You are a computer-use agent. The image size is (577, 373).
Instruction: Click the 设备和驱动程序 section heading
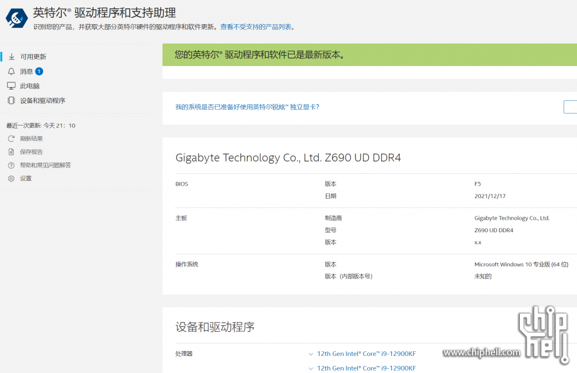(215, 327)
